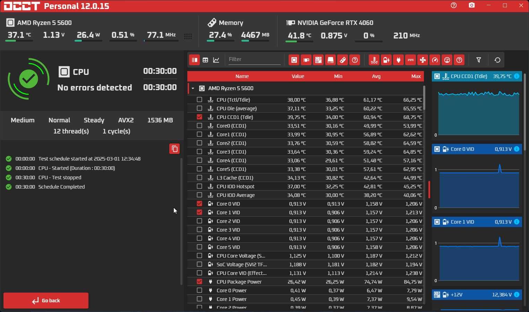Toggle memory stick filter icon
Viewport: 529px width, 312px height.
click(343, 60)
